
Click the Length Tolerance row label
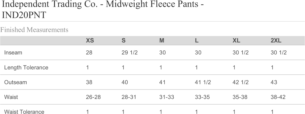point(26,68)
